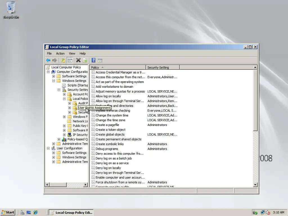Sort by the Policy column header
Screen dimensions: 288x216
coord(118,67)
